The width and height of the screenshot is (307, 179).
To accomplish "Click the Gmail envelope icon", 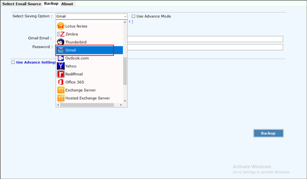I will 61,50.
